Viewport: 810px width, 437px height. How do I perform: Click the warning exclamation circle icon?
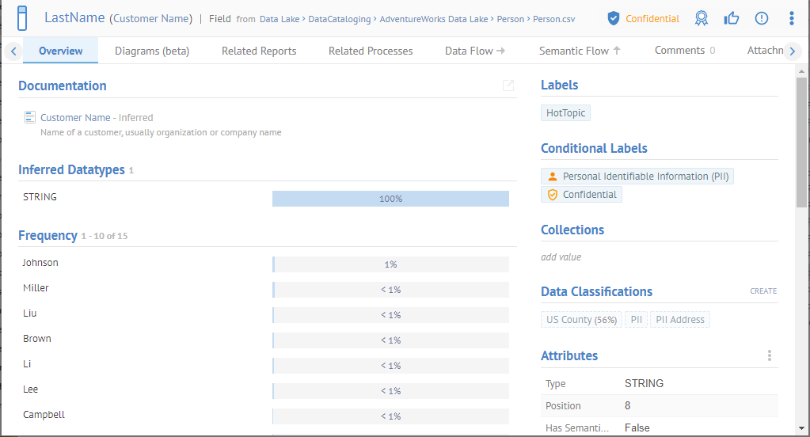(762, 18)
